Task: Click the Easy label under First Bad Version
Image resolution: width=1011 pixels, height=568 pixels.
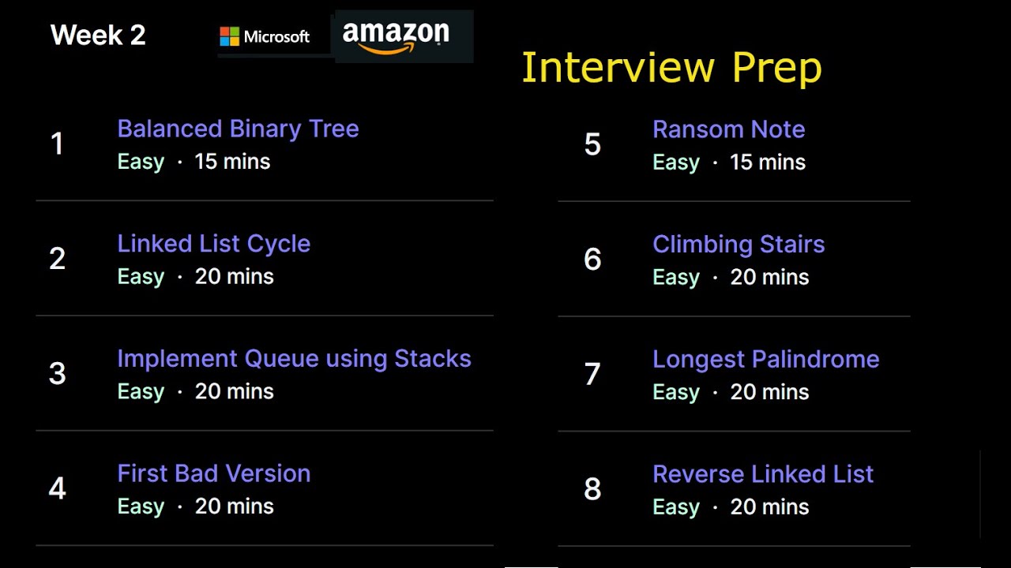Action: click(141, 506)
